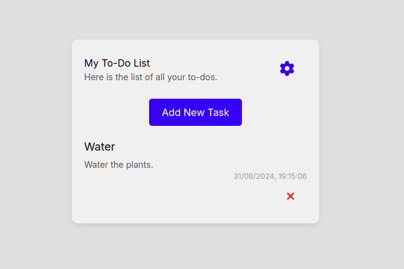The width and height of the screenshot is (404, 269).
Task: Click the Add New Task button
Action: [x=196, y=112]
